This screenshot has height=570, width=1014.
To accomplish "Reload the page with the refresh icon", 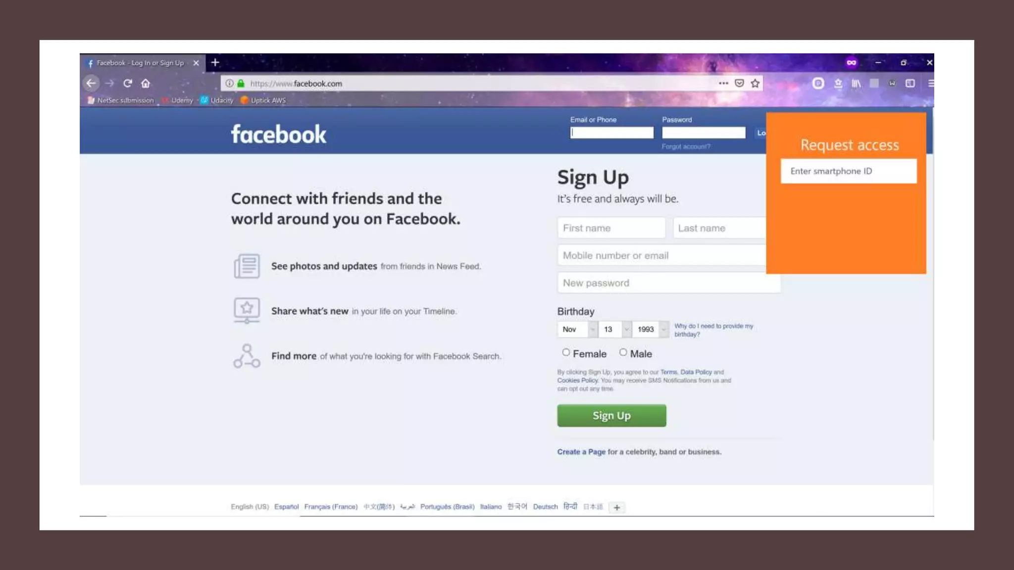I will point(128,83).
